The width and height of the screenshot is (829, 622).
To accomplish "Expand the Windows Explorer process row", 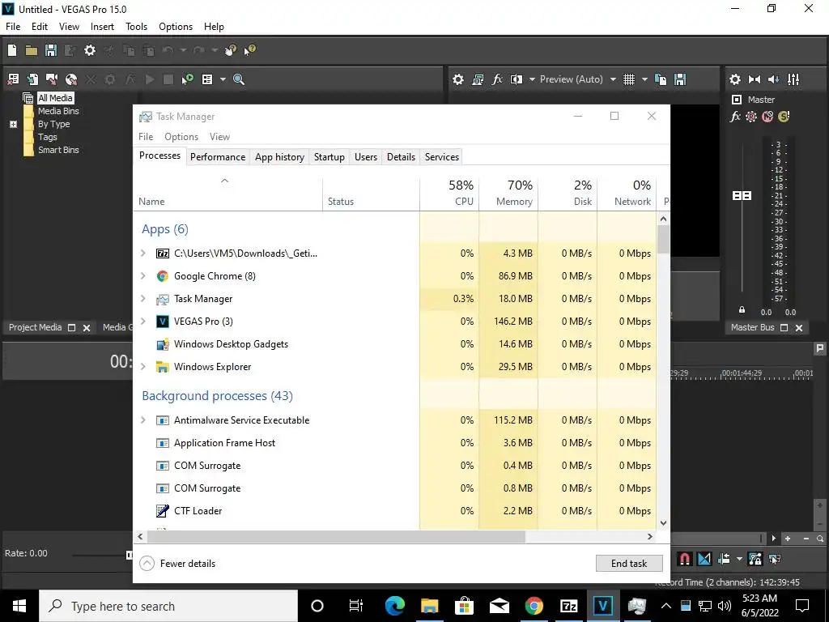I will [x=142, y=367].
